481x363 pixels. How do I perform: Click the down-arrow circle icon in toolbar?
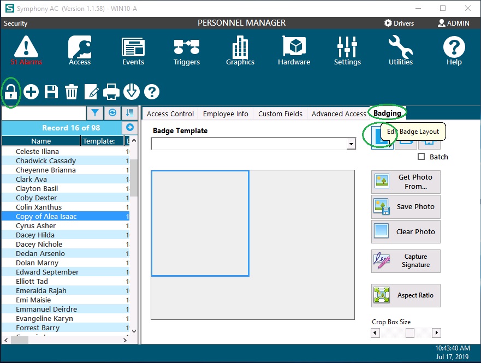[132, 92]
